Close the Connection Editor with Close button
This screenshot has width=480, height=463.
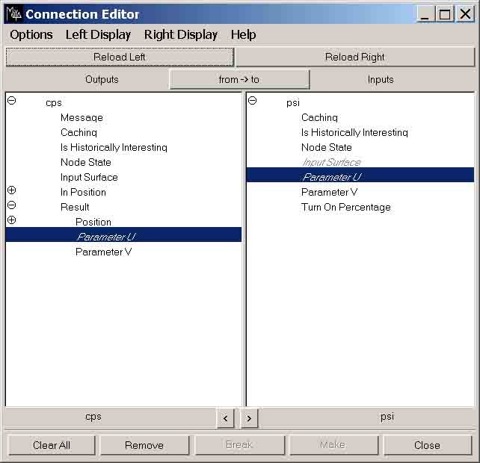[x=427, y=445]
